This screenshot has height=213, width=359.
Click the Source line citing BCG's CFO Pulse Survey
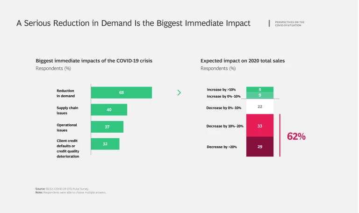pos(62,189)
